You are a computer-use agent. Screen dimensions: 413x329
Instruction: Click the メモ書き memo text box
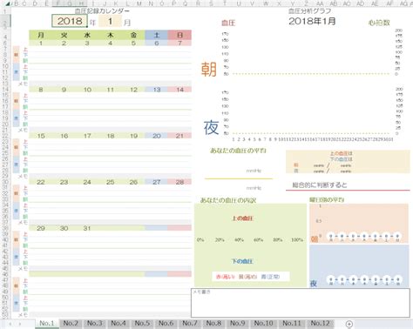301,303
